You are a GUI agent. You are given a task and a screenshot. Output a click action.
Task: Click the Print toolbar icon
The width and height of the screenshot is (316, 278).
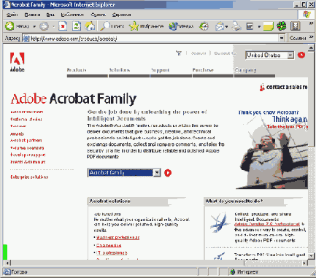coord(236,26)
